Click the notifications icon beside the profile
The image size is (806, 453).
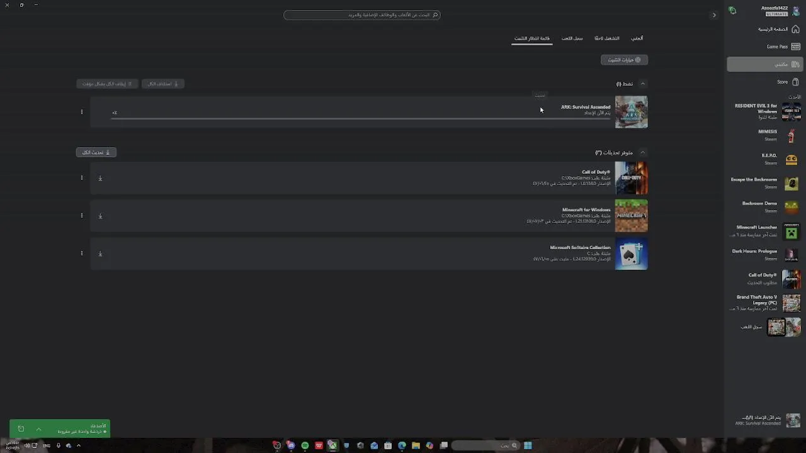pos(732,10)
